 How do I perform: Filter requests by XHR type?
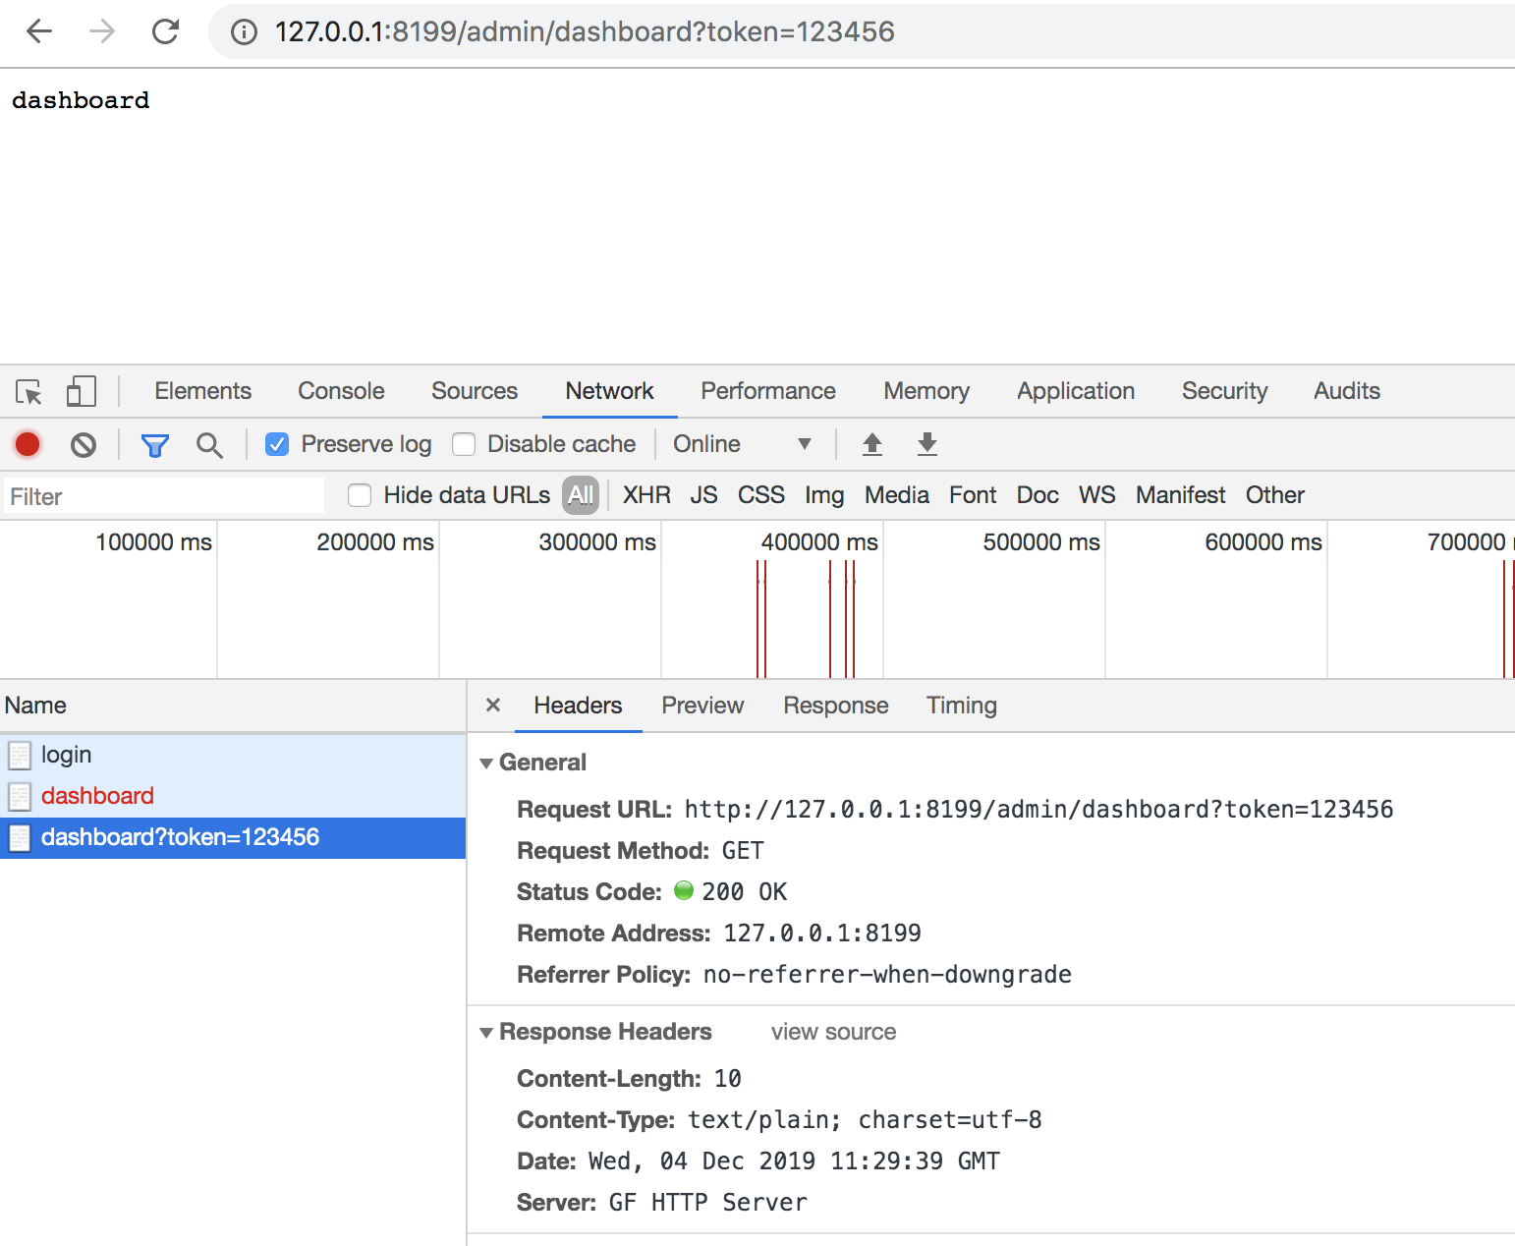(646, 495)
